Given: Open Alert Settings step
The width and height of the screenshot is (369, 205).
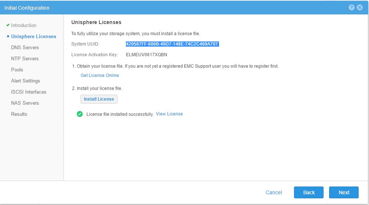Looking at the screenshot, I should click(25, 81).
